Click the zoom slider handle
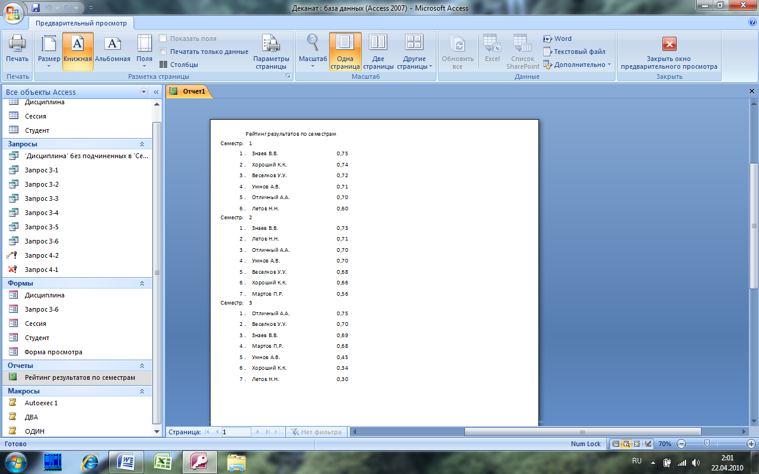The image size is (759, 474). (x=706, y=444)
